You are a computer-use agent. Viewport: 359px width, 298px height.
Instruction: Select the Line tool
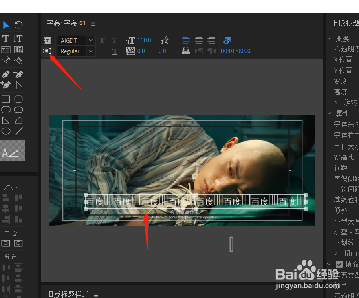[18, 130]
